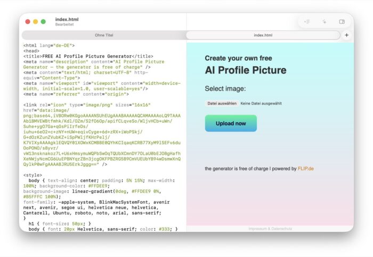Image resolution: width=373 pixels, height=257 pixels.
Task: Open Impressum & Datenschutz footer link
Action: coord(270,229)
